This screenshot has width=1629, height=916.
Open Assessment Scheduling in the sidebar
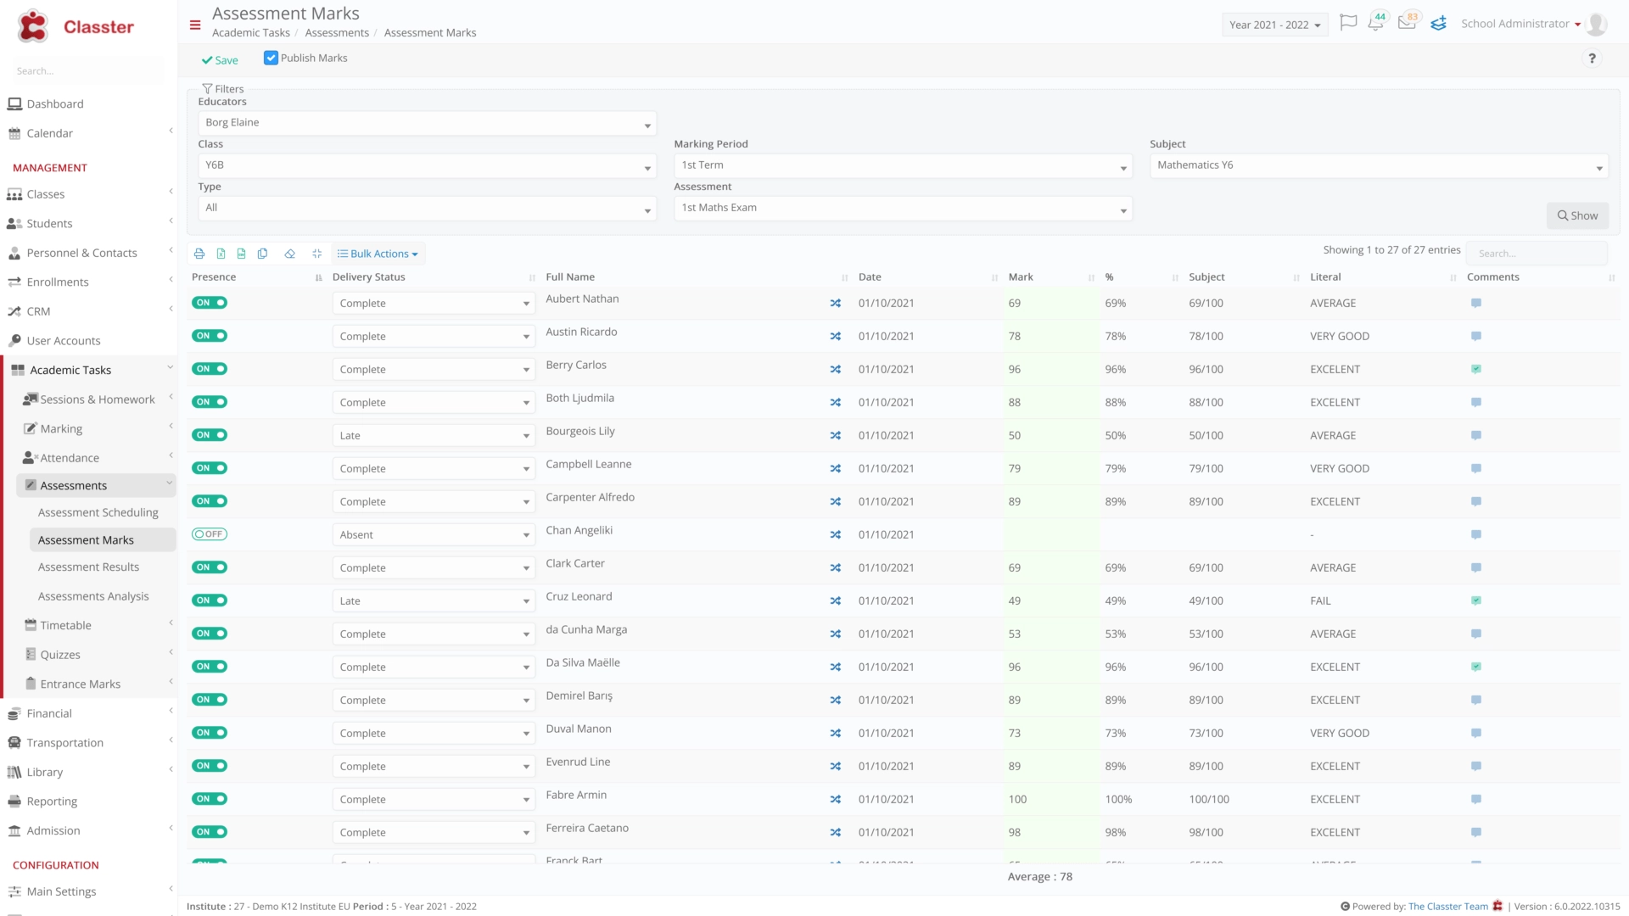pyautogui.click(x=98, y=512)
